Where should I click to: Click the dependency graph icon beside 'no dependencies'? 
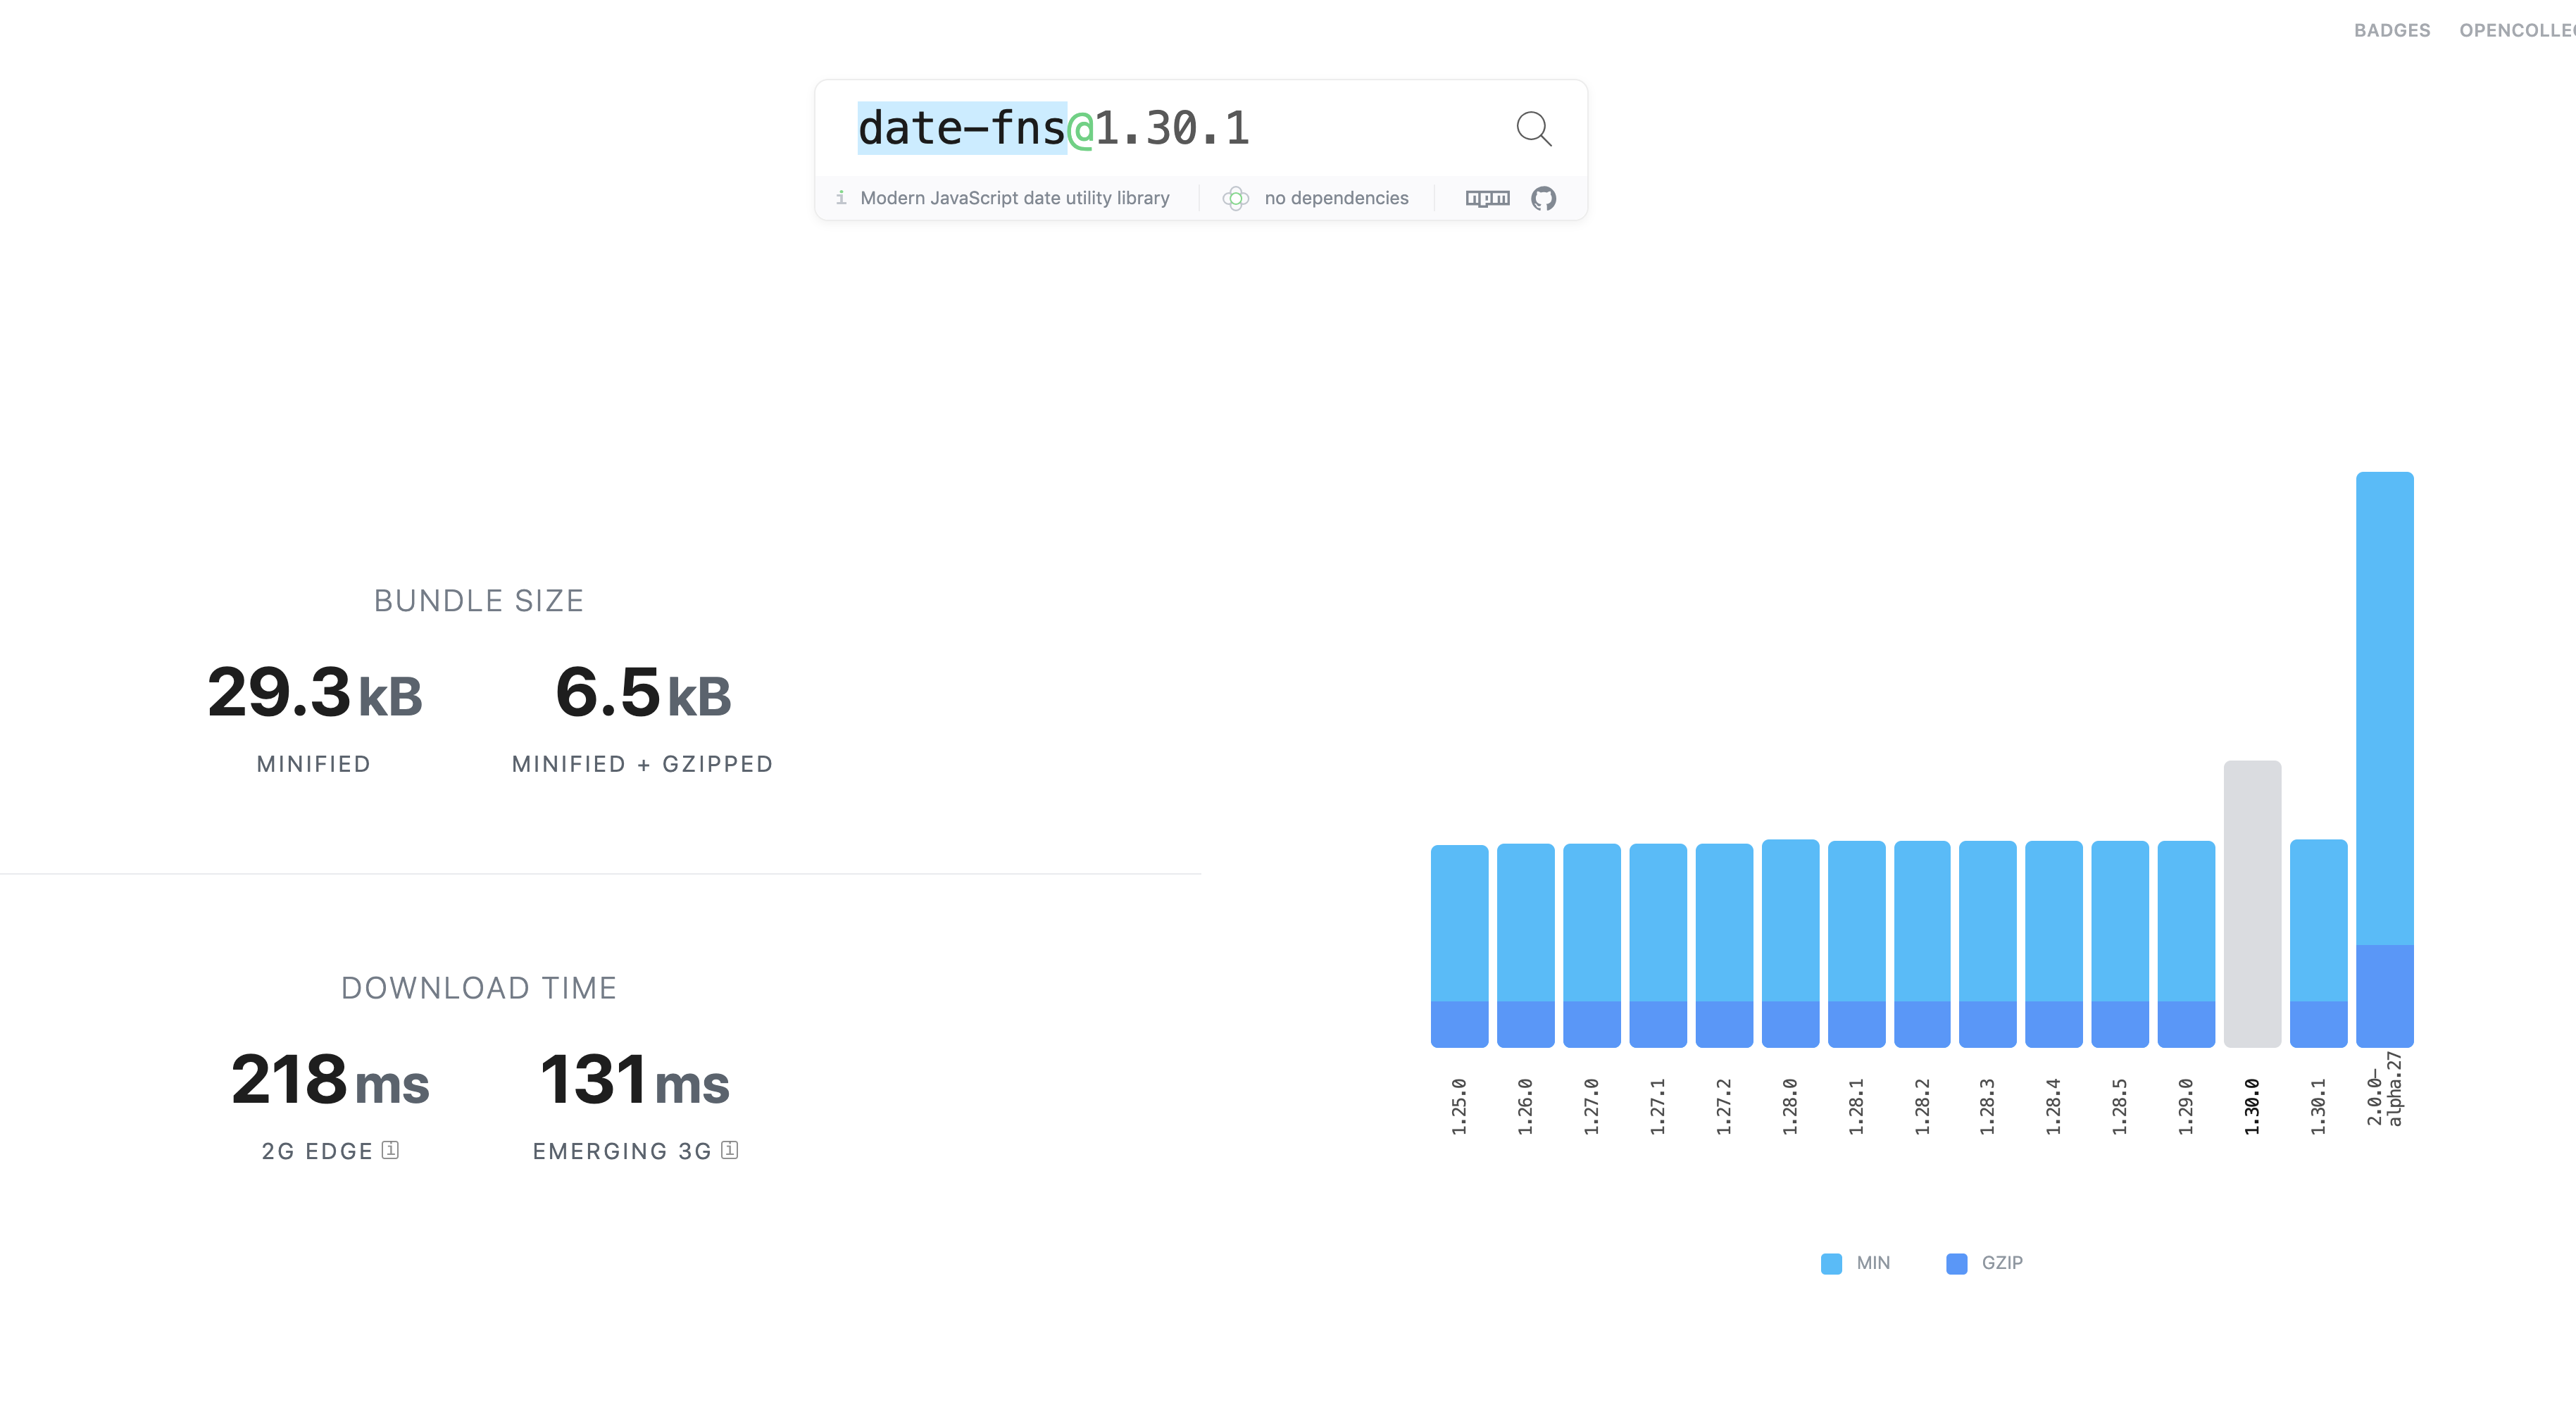tap(1235, 198)
